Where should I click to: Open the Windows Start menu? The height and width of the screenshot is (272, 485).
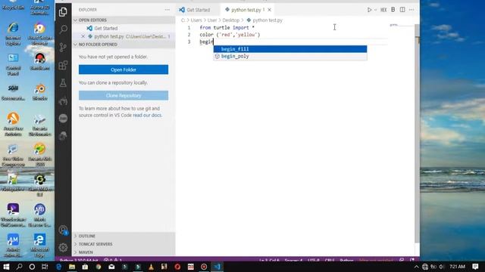(x=6, y=267)
